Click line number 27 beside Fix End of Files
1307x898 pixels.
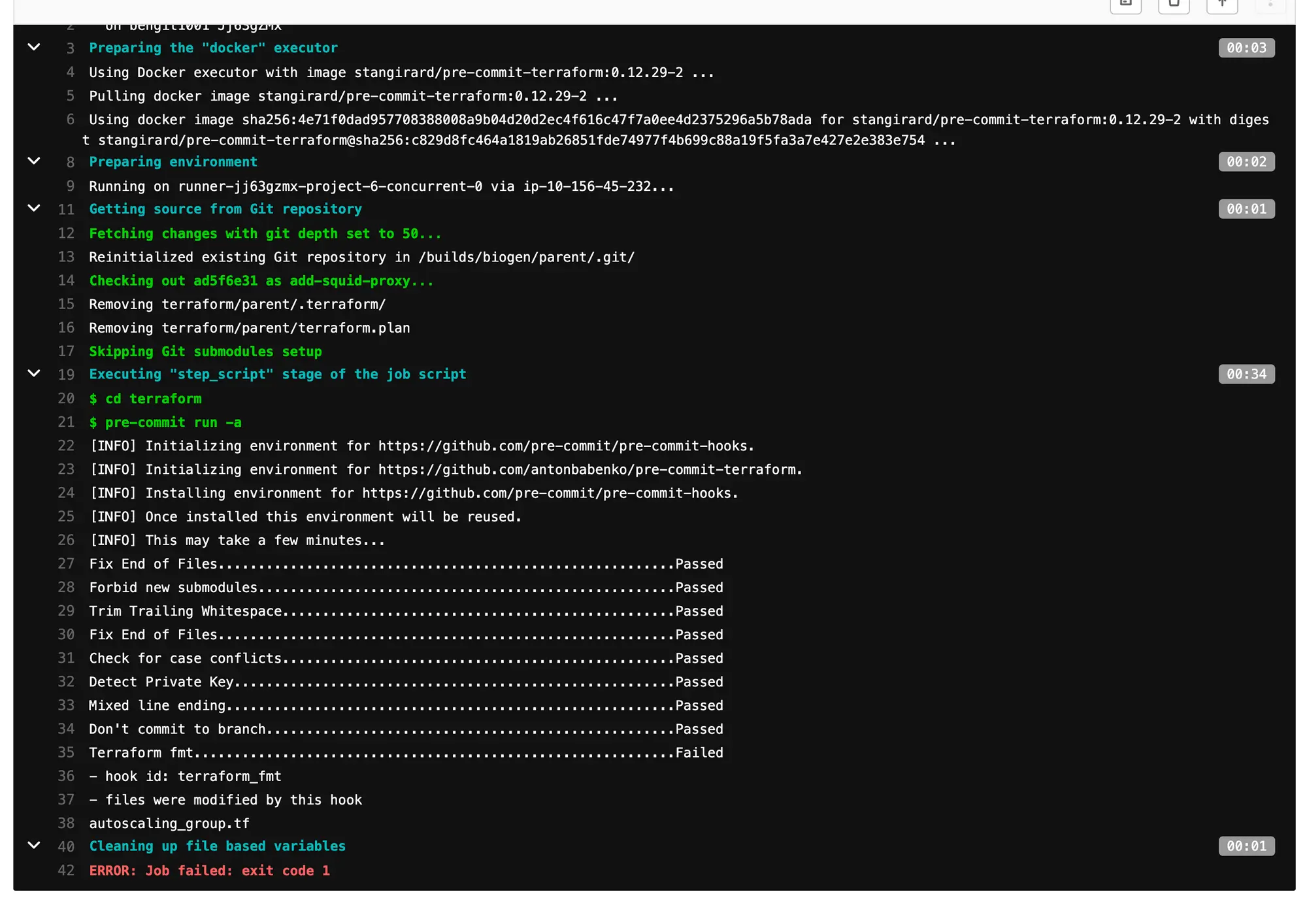point(66,563)
